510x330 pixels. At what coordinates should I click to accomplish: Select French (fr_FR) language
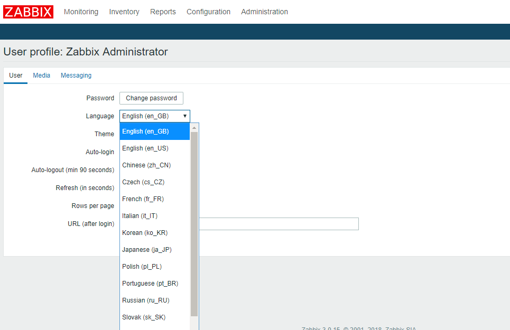(x=155, y=199)
